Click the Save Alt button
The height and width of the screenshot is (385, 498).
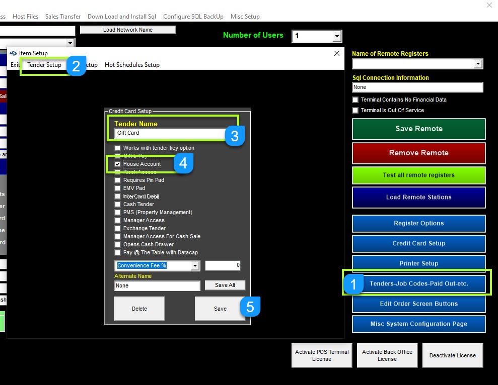coord(225,285)
